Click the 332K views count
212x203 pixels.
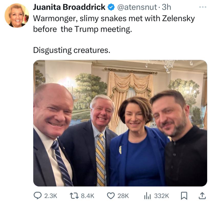tap(162, 196)
